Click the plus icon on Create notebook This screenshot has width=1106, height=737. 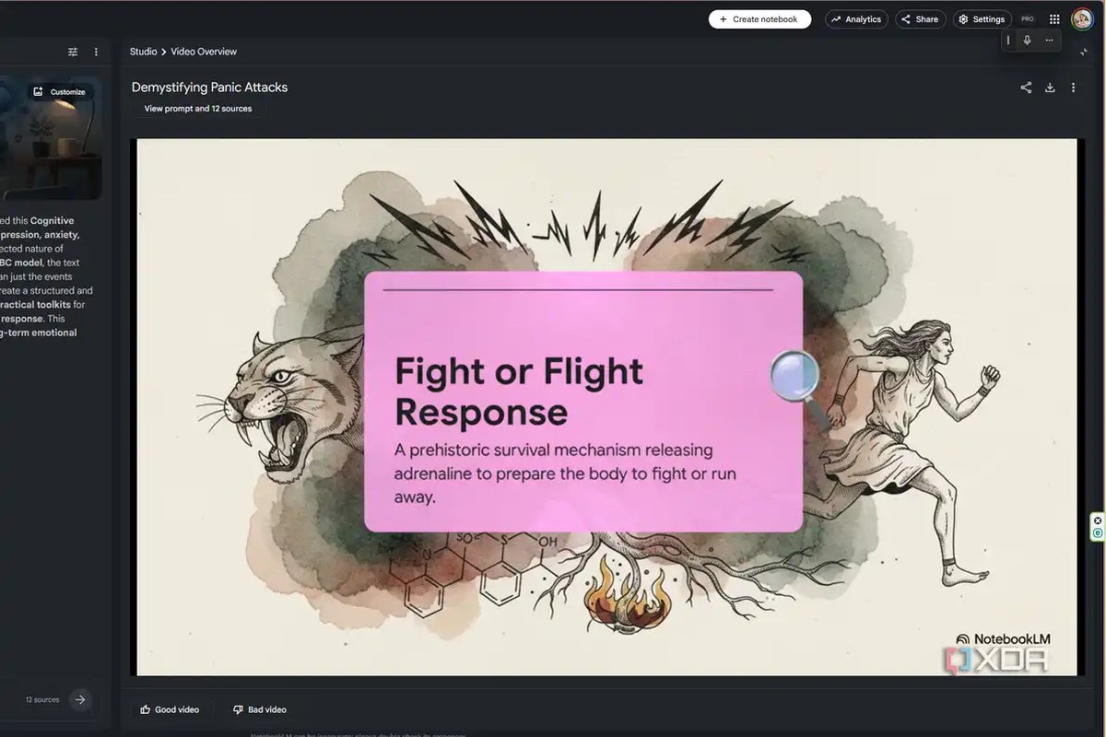coord(724,19)
